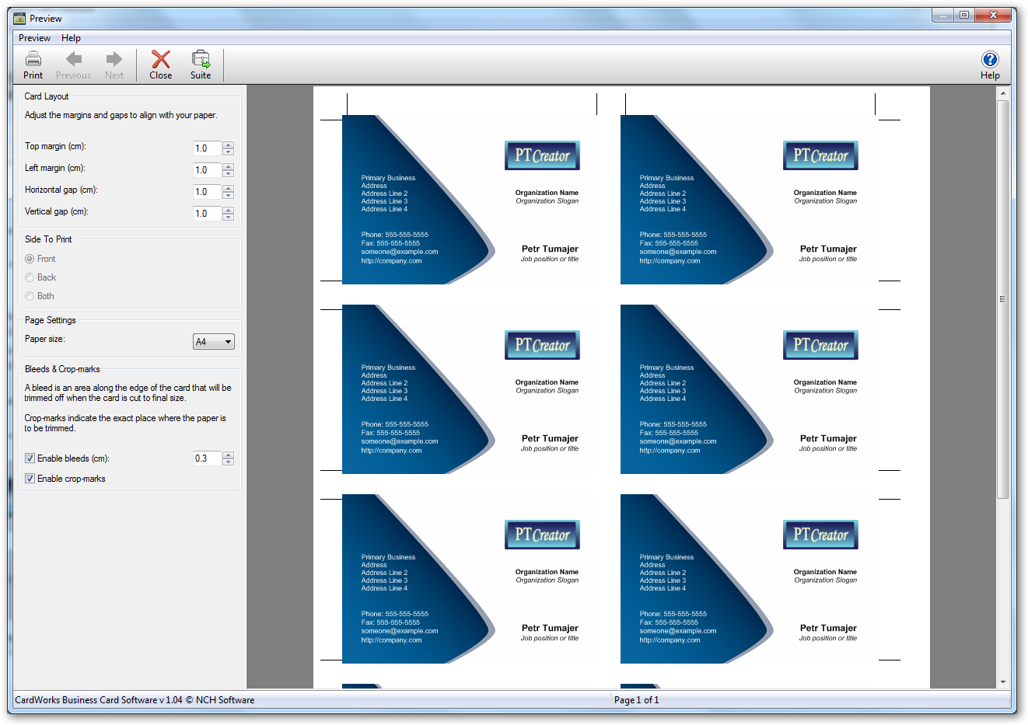Click the bleeds value field showing 0.3
This screenshot has height=725, width=1028.
(x=207, y=458)
